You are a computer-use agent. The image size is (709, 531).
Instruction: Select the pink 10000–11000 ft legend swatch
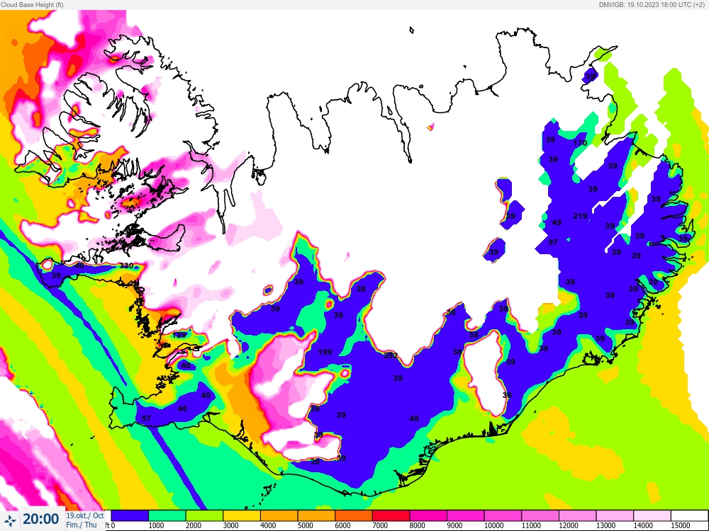point(503,515)
